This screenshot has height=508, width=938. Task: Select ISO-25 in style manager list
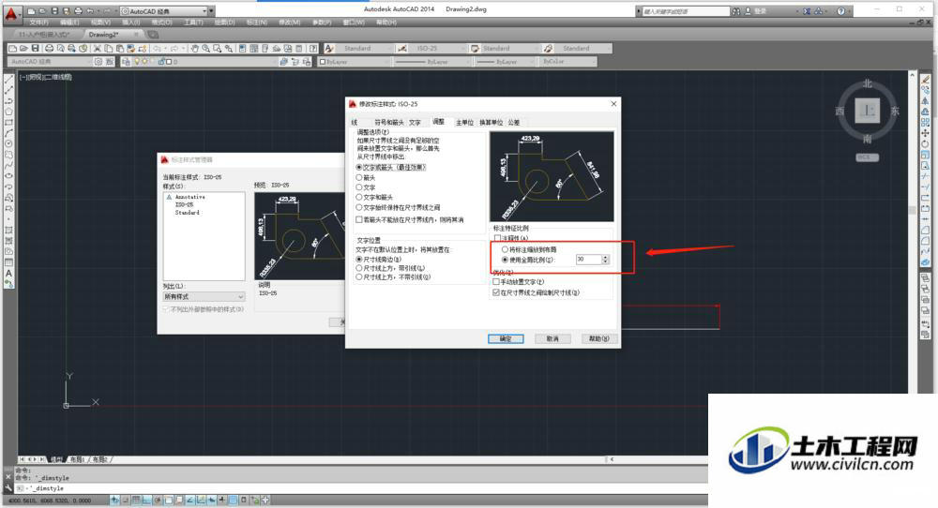pyautogui.click(x=184, y=204)
